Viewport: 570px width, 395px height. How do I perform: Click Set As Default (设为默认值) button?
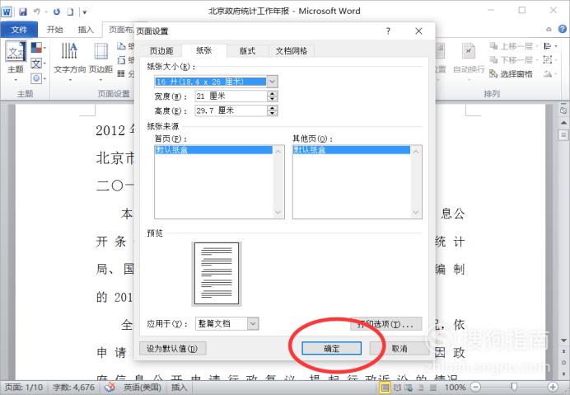(x=172, y=349)
